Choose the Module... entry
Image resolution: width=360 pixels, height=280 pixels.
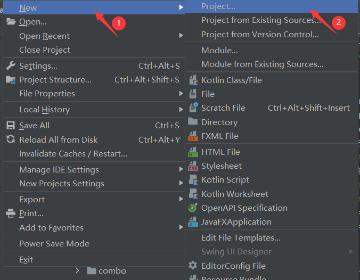[272, 50]
